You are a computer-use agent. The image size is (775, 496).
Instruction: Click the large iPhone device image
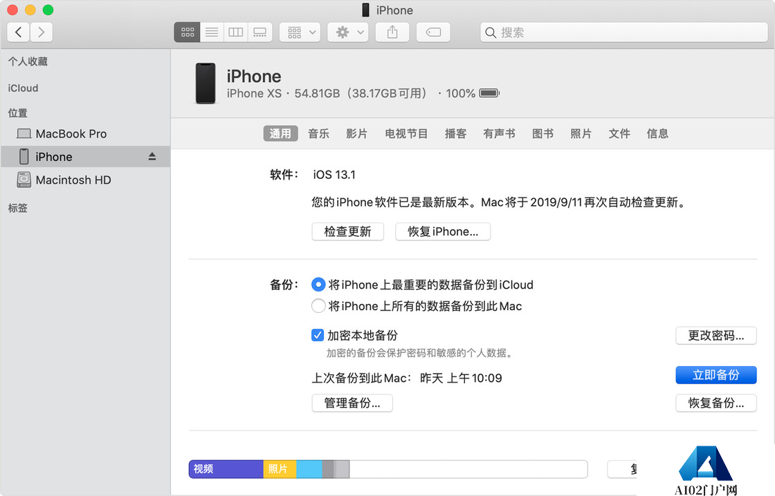[206, 83]
